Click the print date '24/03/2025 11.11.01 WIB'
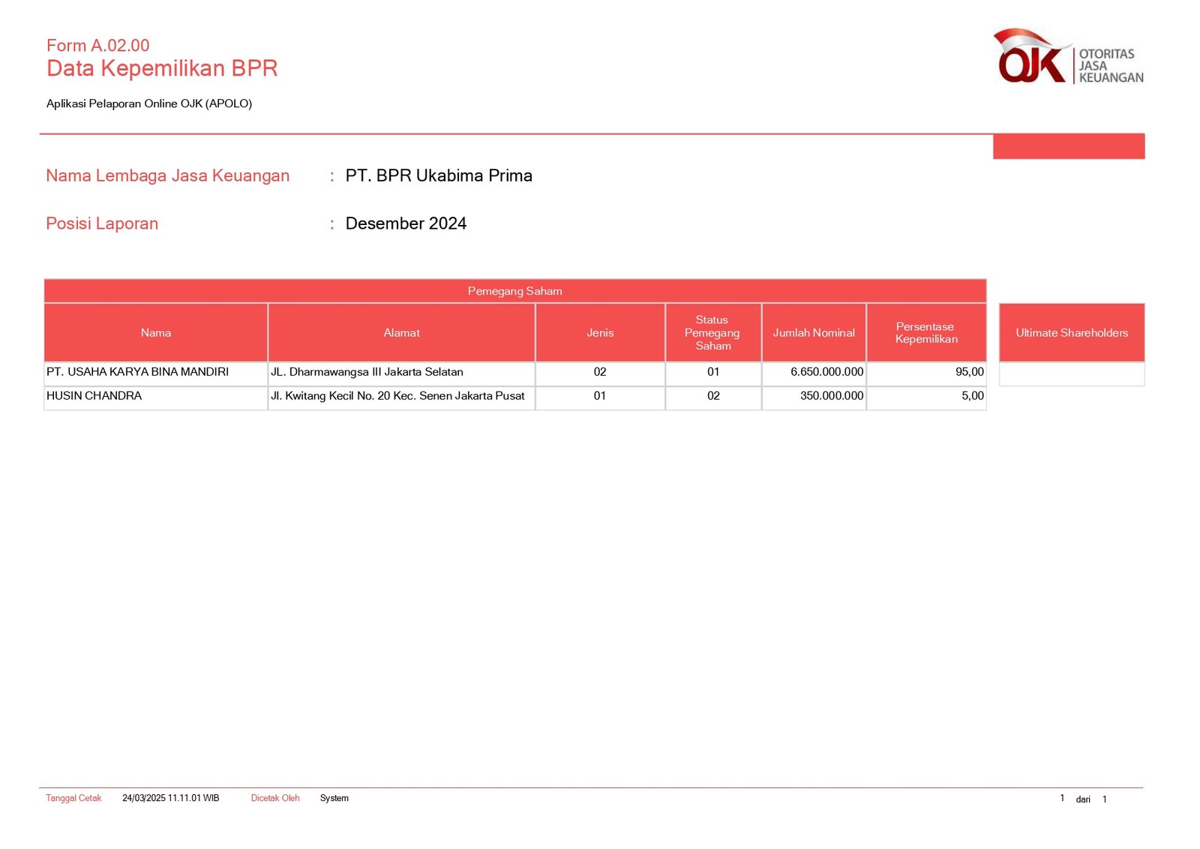This screenshot has width=1200, height=849. coord(171,798)
